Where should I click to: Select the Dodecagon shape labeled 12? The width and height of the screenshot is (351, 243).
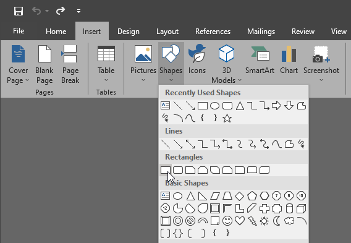click(x=166, y=208)
